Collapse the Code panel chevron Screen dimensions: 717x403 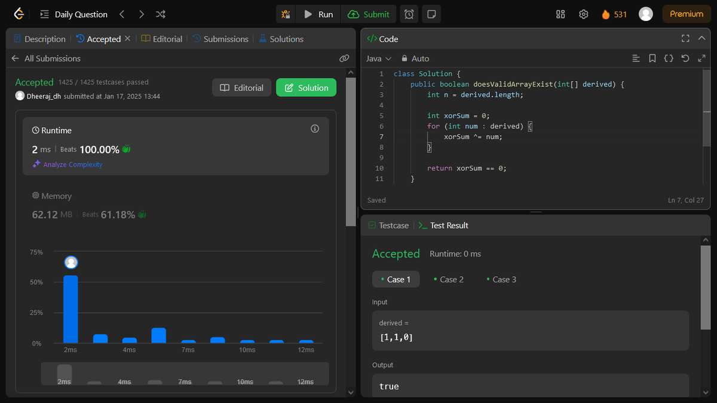(x=701, y=39)
